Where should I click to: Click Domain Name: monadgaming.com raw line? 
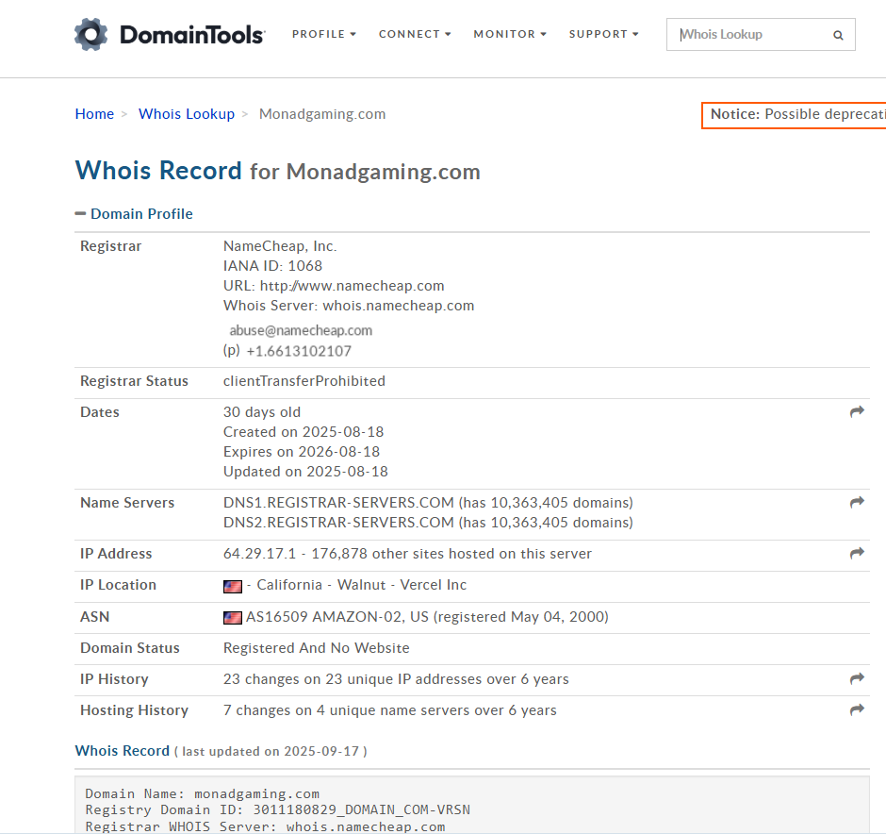click(203, 793)
